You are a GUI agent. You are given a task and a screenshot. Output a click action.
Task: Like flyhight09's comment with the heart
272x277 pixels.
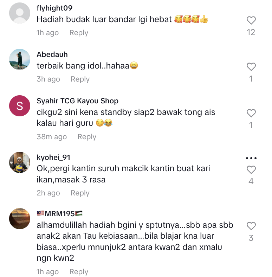(x=251, y=20)
